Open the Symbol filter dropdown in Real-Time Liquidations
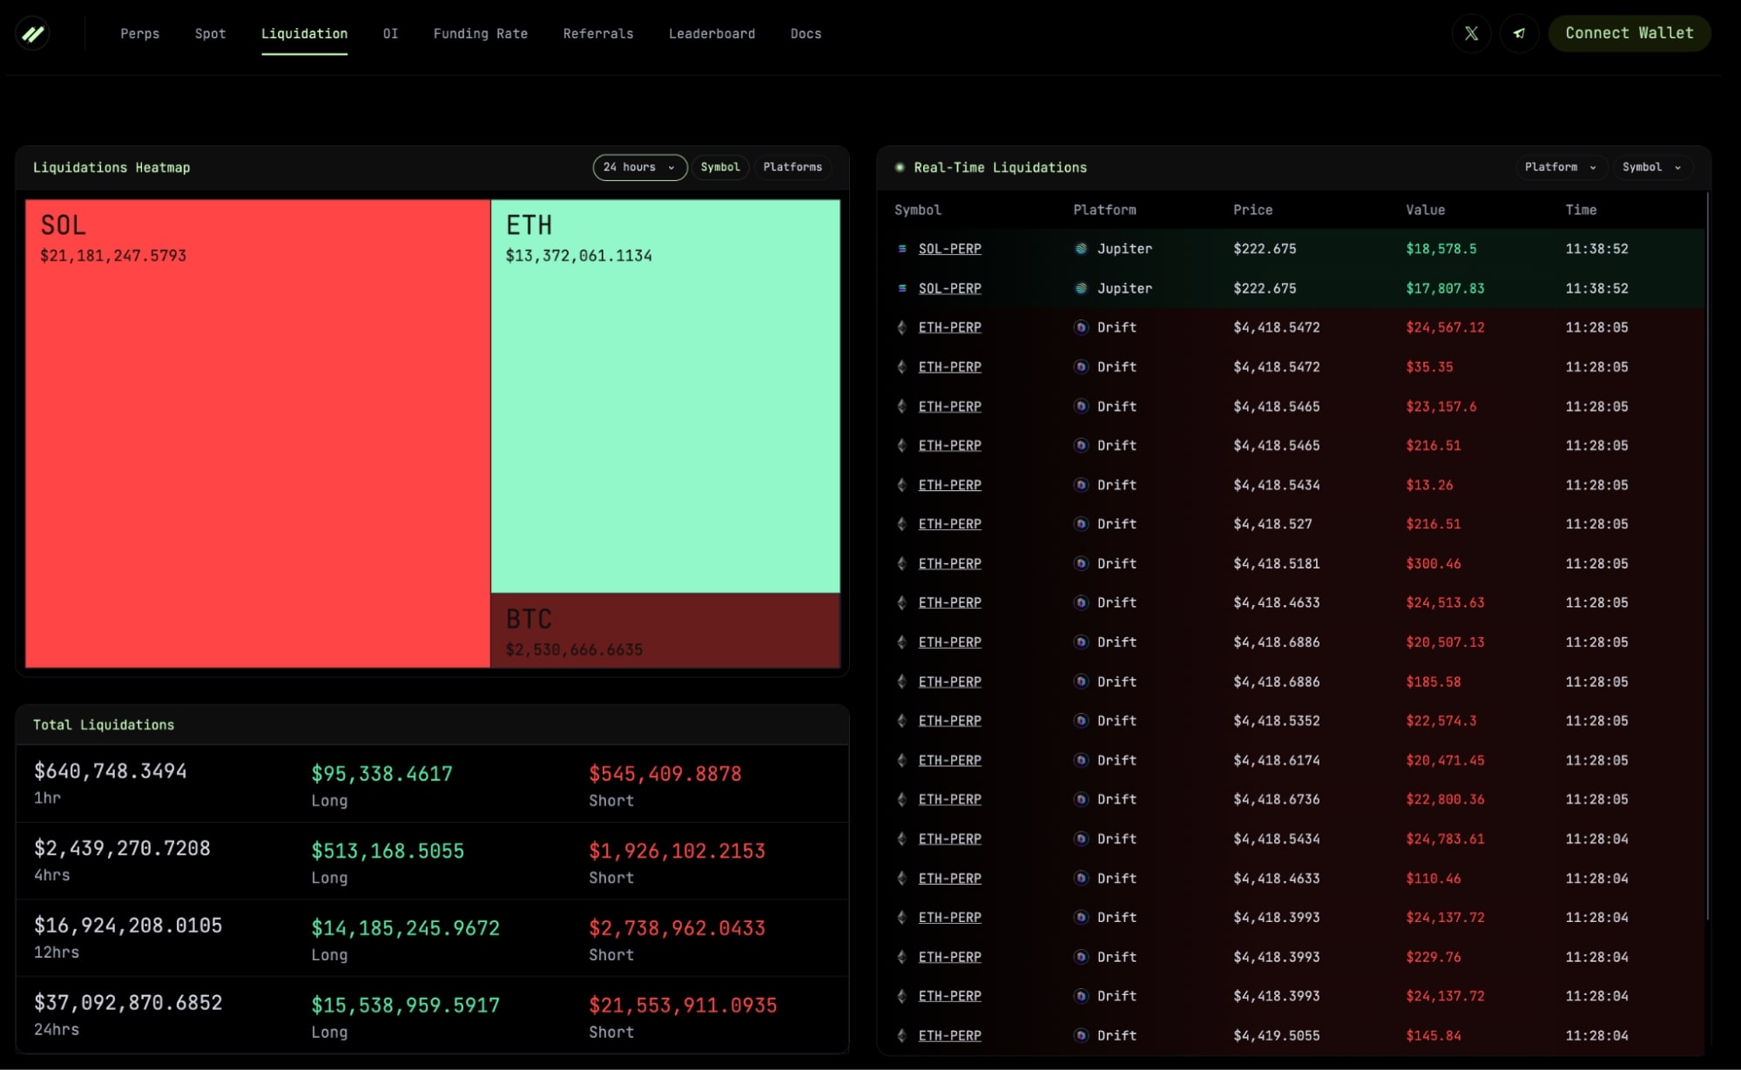Screen dimensions: 1741x1070 [1651, 167]
